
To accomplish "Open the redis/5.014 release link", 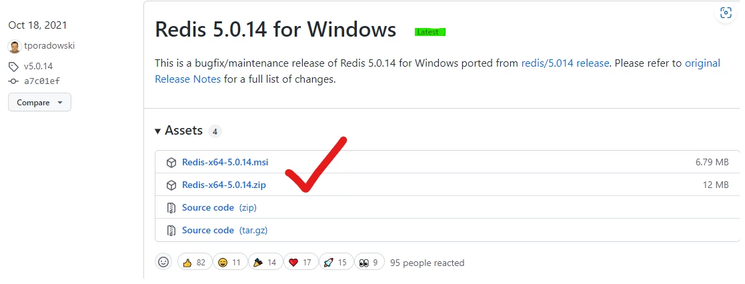I will (565, 63).
